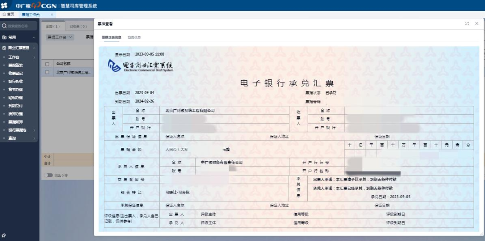Click the 可转让-可分包 value

177,192
